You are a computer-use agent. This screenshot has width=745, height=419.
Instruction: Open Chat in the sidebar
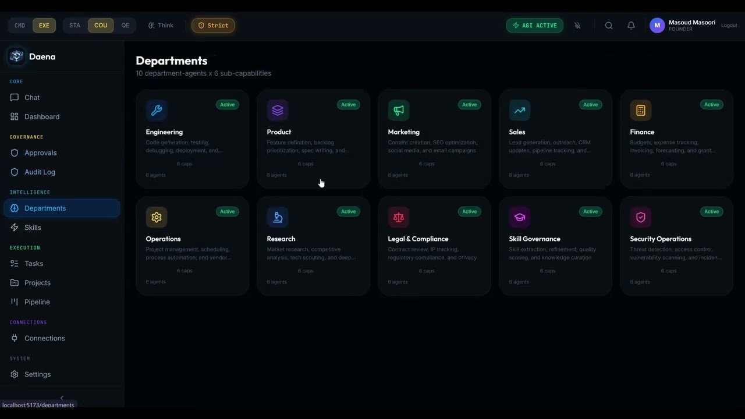[62, 98]
